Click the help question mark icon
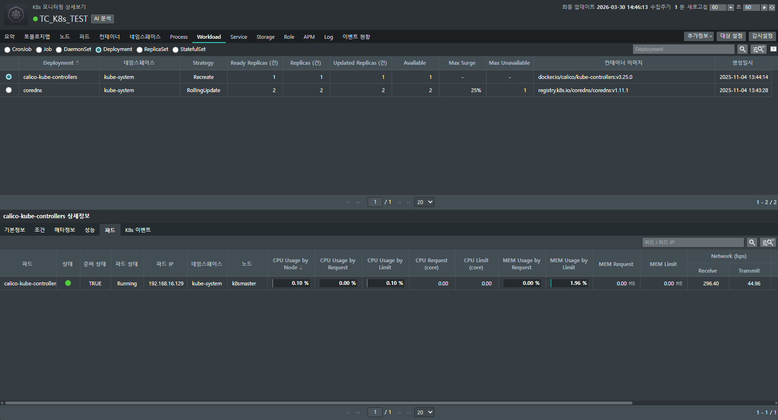Image resolution: width=778 pixels, height=420 pixels. [x=773, y=49]
